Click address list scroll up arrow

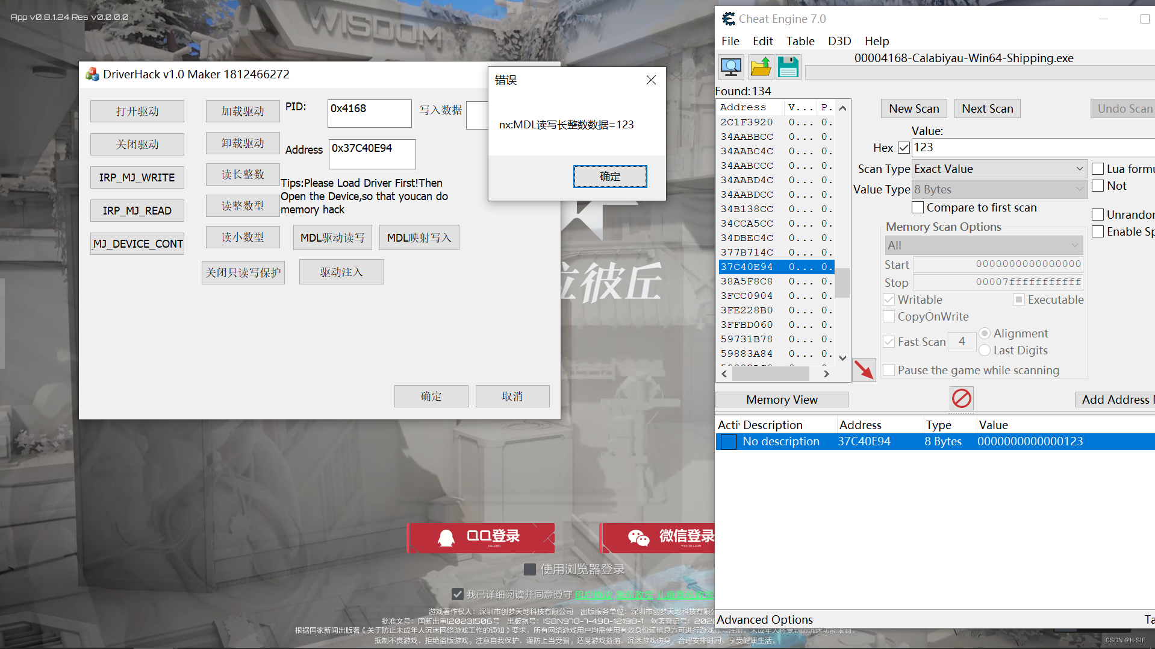(x=842, y=108)
